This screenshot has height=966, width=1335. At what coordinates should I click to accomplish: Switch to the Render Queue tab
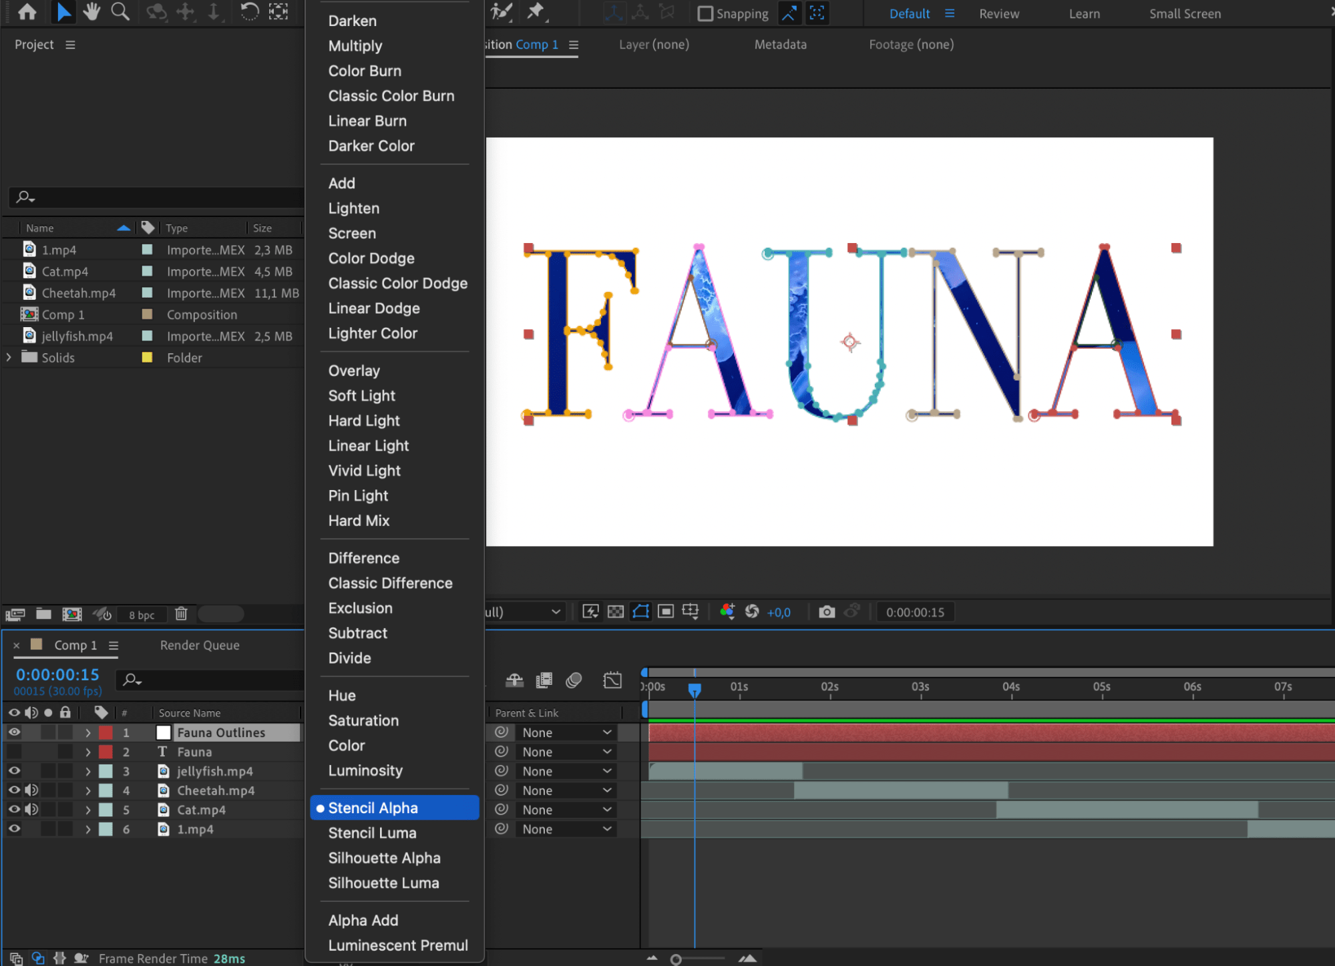(x=200, y=646)
